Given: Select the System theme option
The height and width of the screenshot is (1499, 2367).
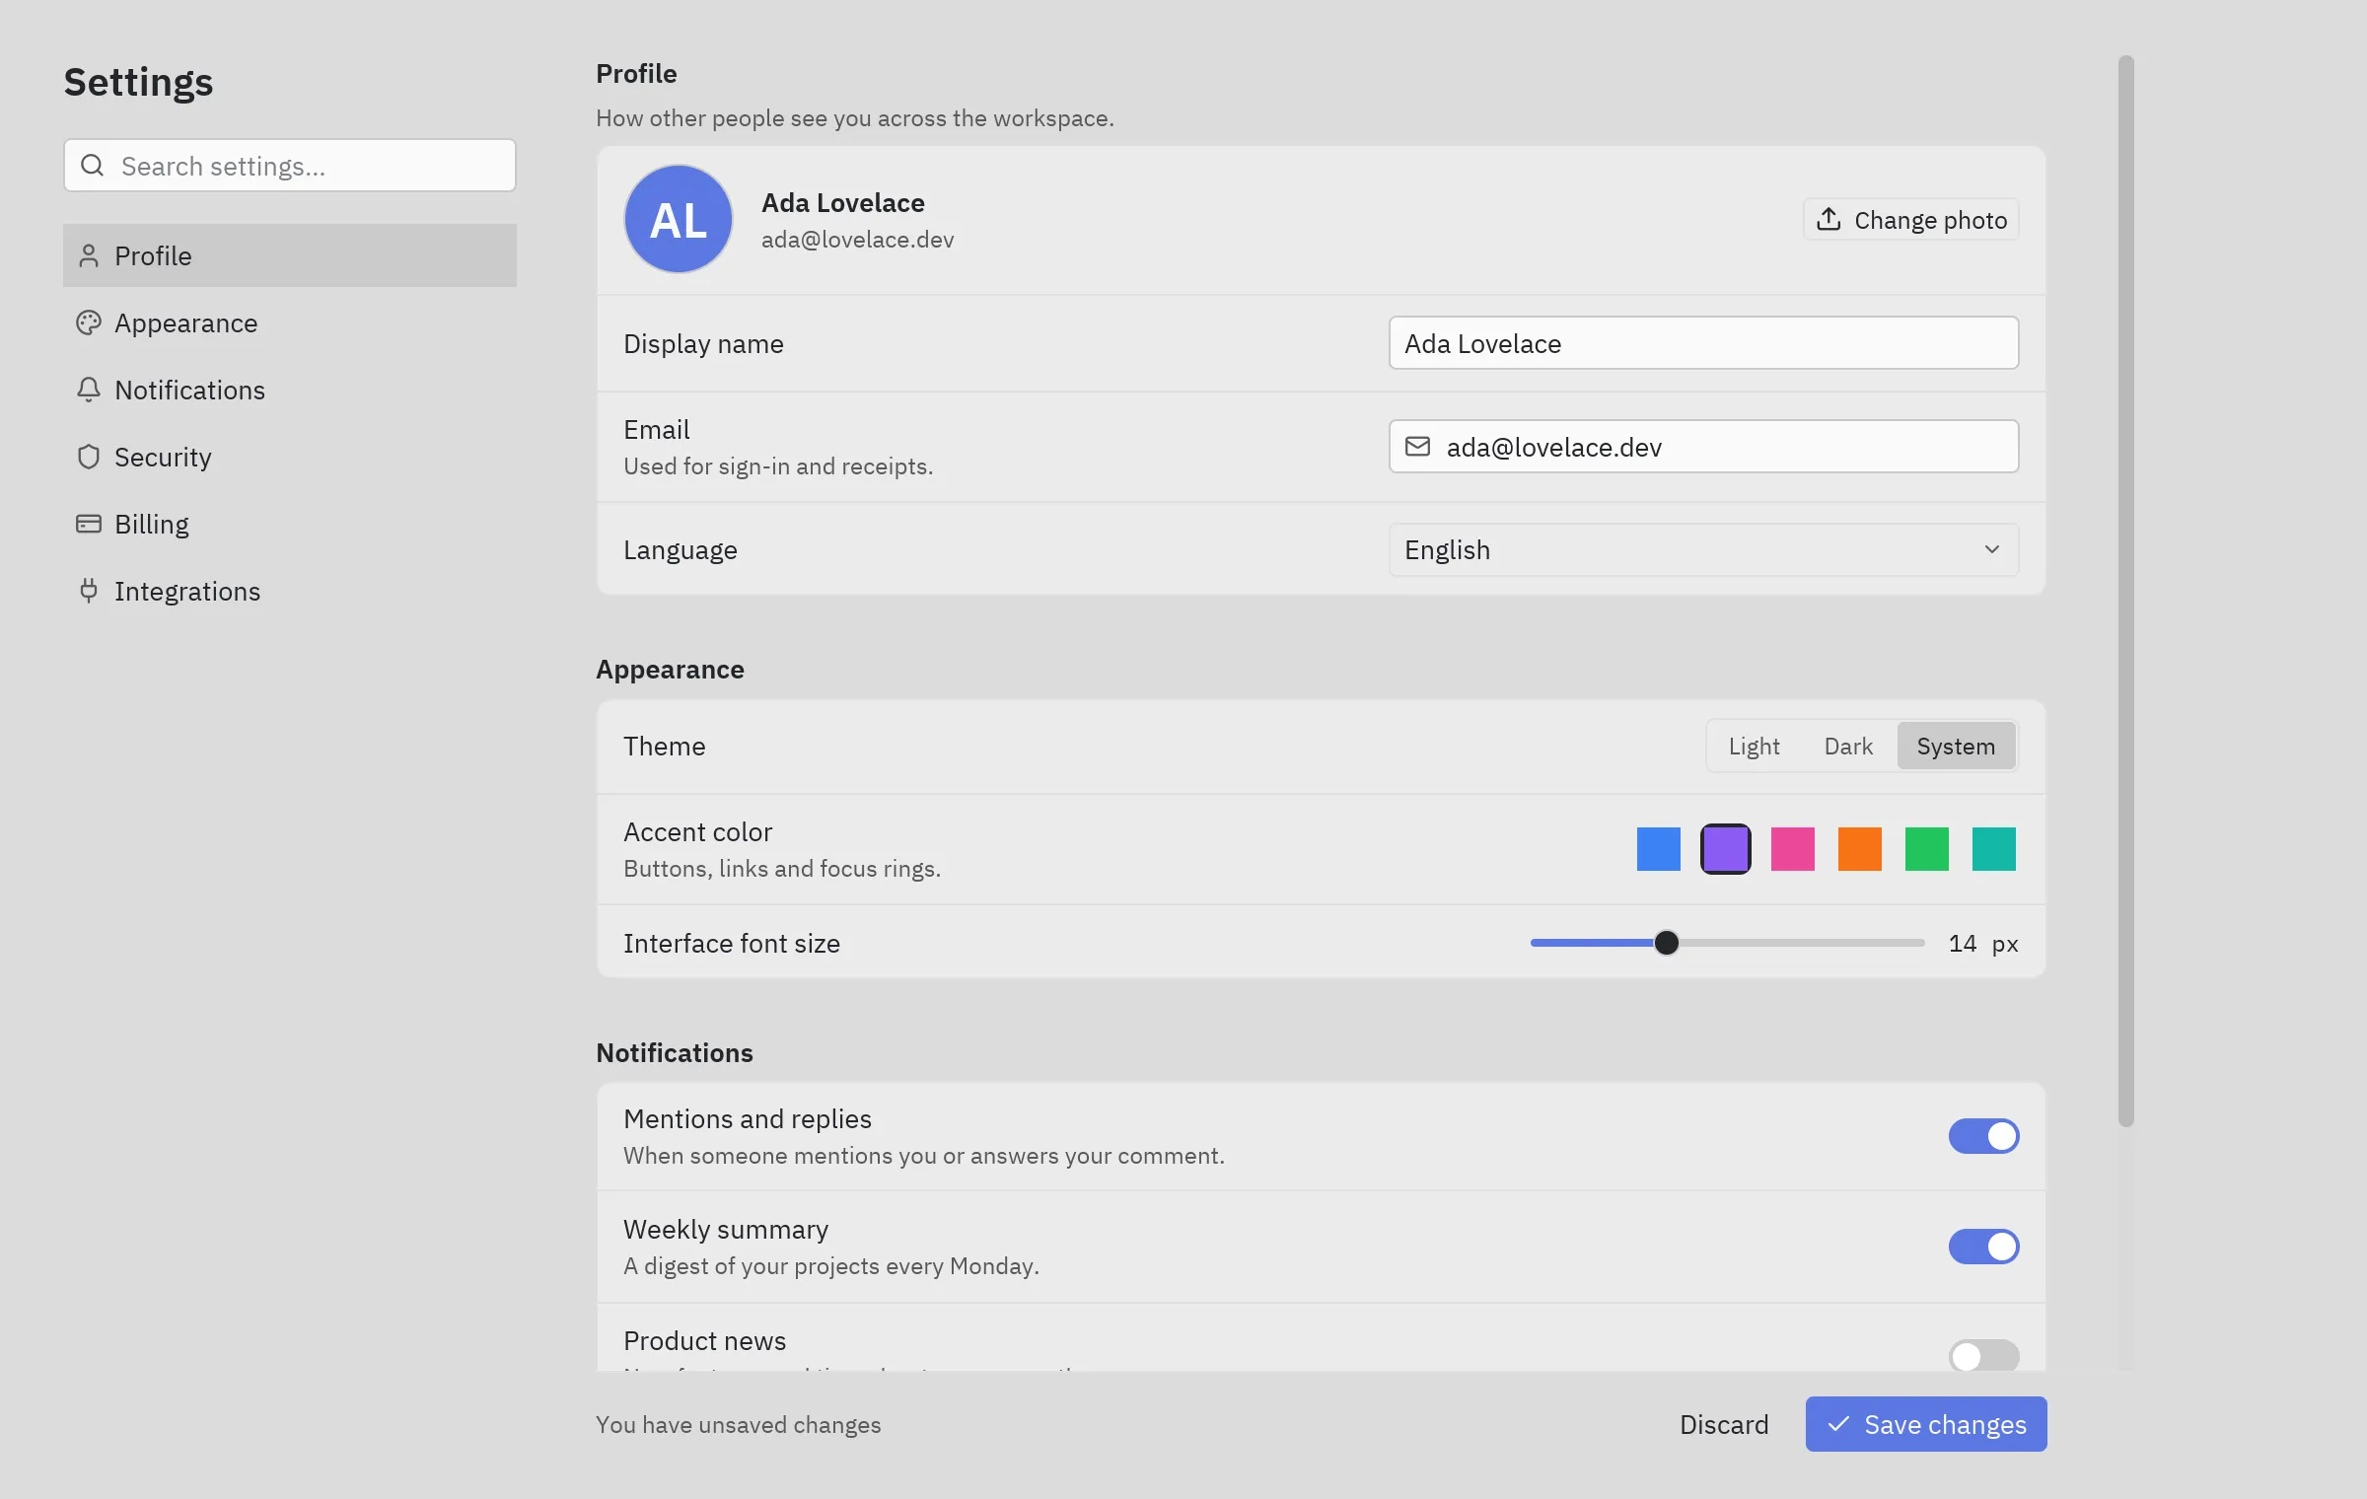Looking at the screenshot, I should (x=1956, y=747).
